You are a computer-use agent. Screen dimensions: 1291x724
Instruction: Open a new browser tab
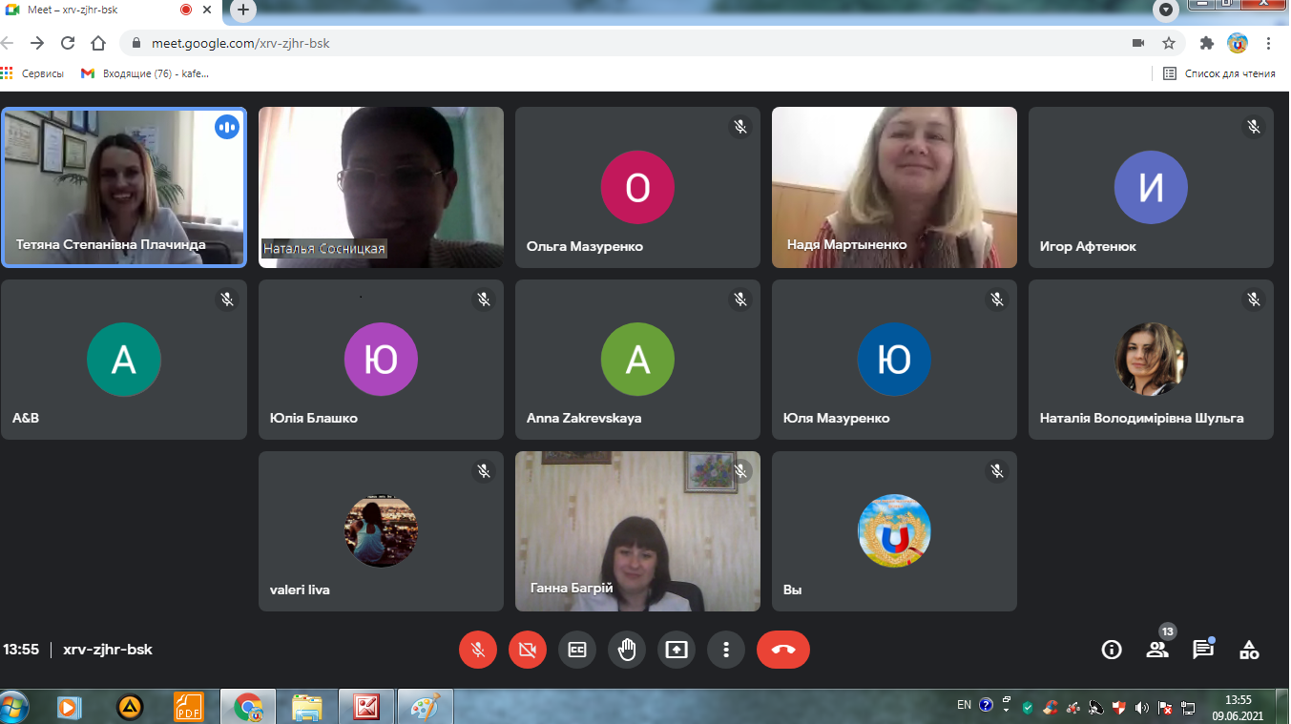[x=243, y=10]
